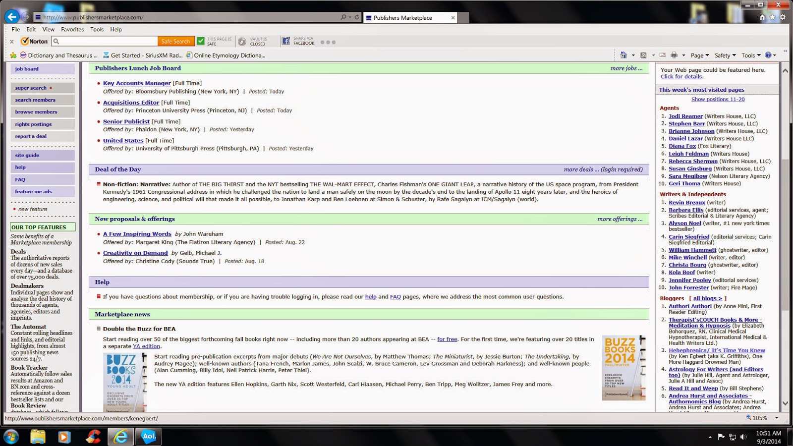Open the Safety dropdown menu
This screenshot has width=793, height=446.
click(725, 56)
